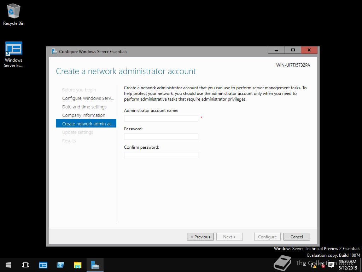
Task: Go to the Company information step
Action: click(83, 115)
